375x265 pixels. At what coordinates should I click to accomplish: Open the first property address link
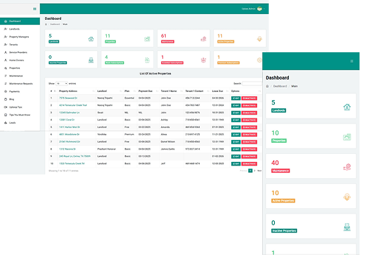[x=68, y=98]
